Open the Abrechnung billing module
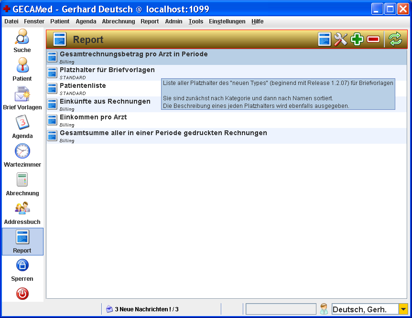The image size is (412, 318). [22, 184]
